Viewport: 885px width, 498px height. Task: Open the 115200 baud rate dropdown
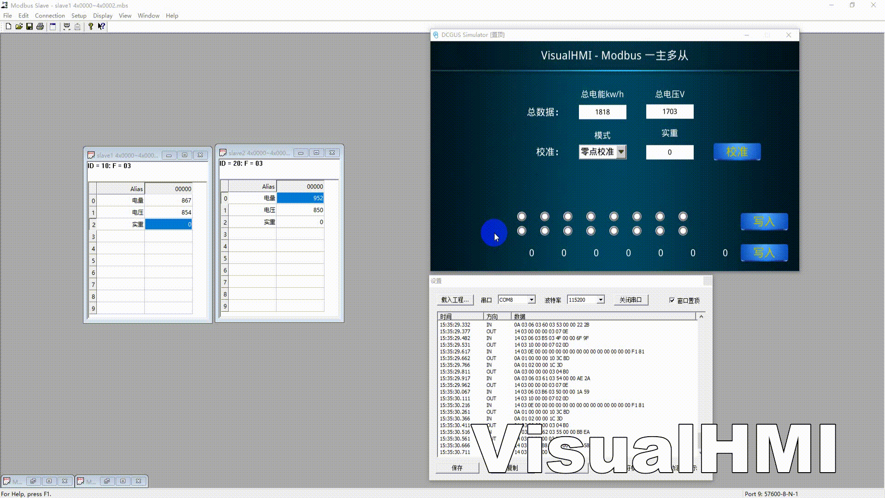(x=601, y=300)
